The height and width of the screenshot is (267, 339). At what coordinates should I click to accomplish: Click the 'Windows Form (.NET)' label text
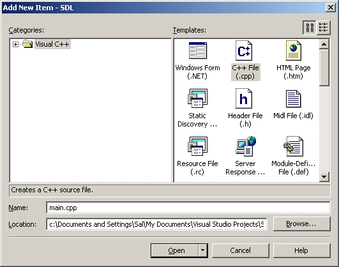tap(198, 72)
